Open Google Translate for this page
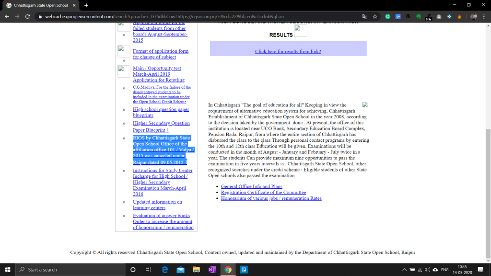This screenshot has width=491, height=276. pyautogui.click(x=364, y=17)
